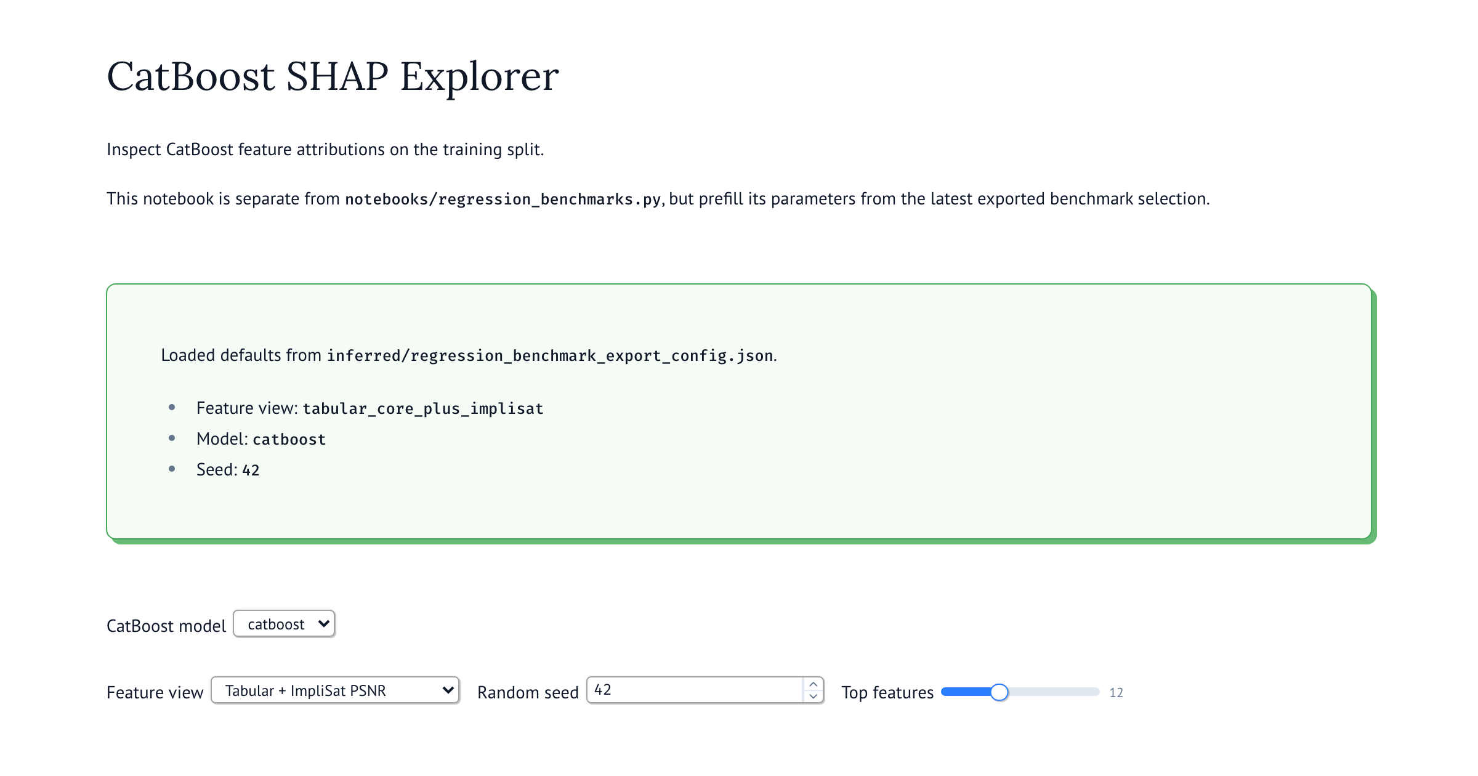The height and width of the screenshot is (776, 1478).
Task: Open the CatBoost model dropdown
Action: coord(284,624)
